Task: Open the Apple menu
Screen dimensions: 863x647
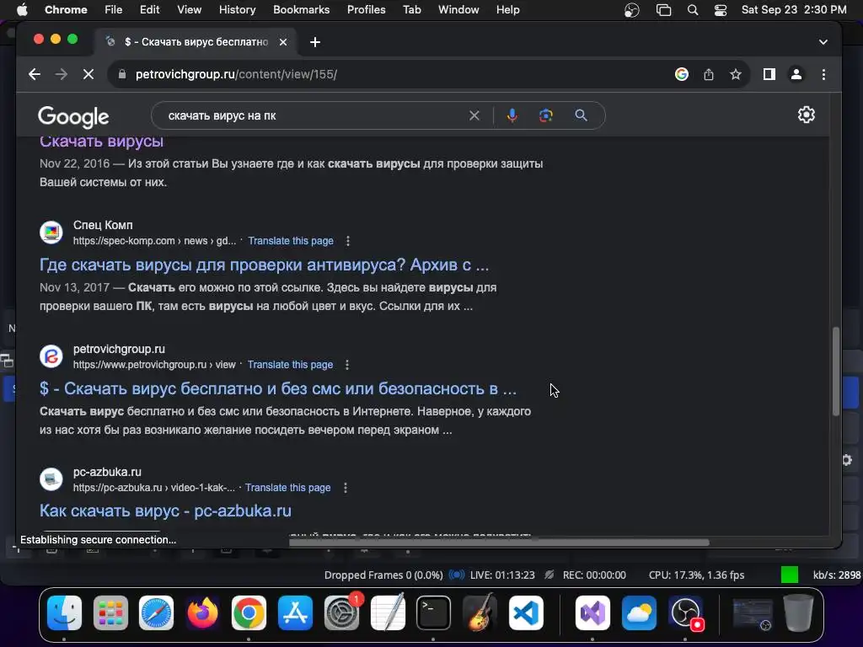Action: click(x=22, y=10)
